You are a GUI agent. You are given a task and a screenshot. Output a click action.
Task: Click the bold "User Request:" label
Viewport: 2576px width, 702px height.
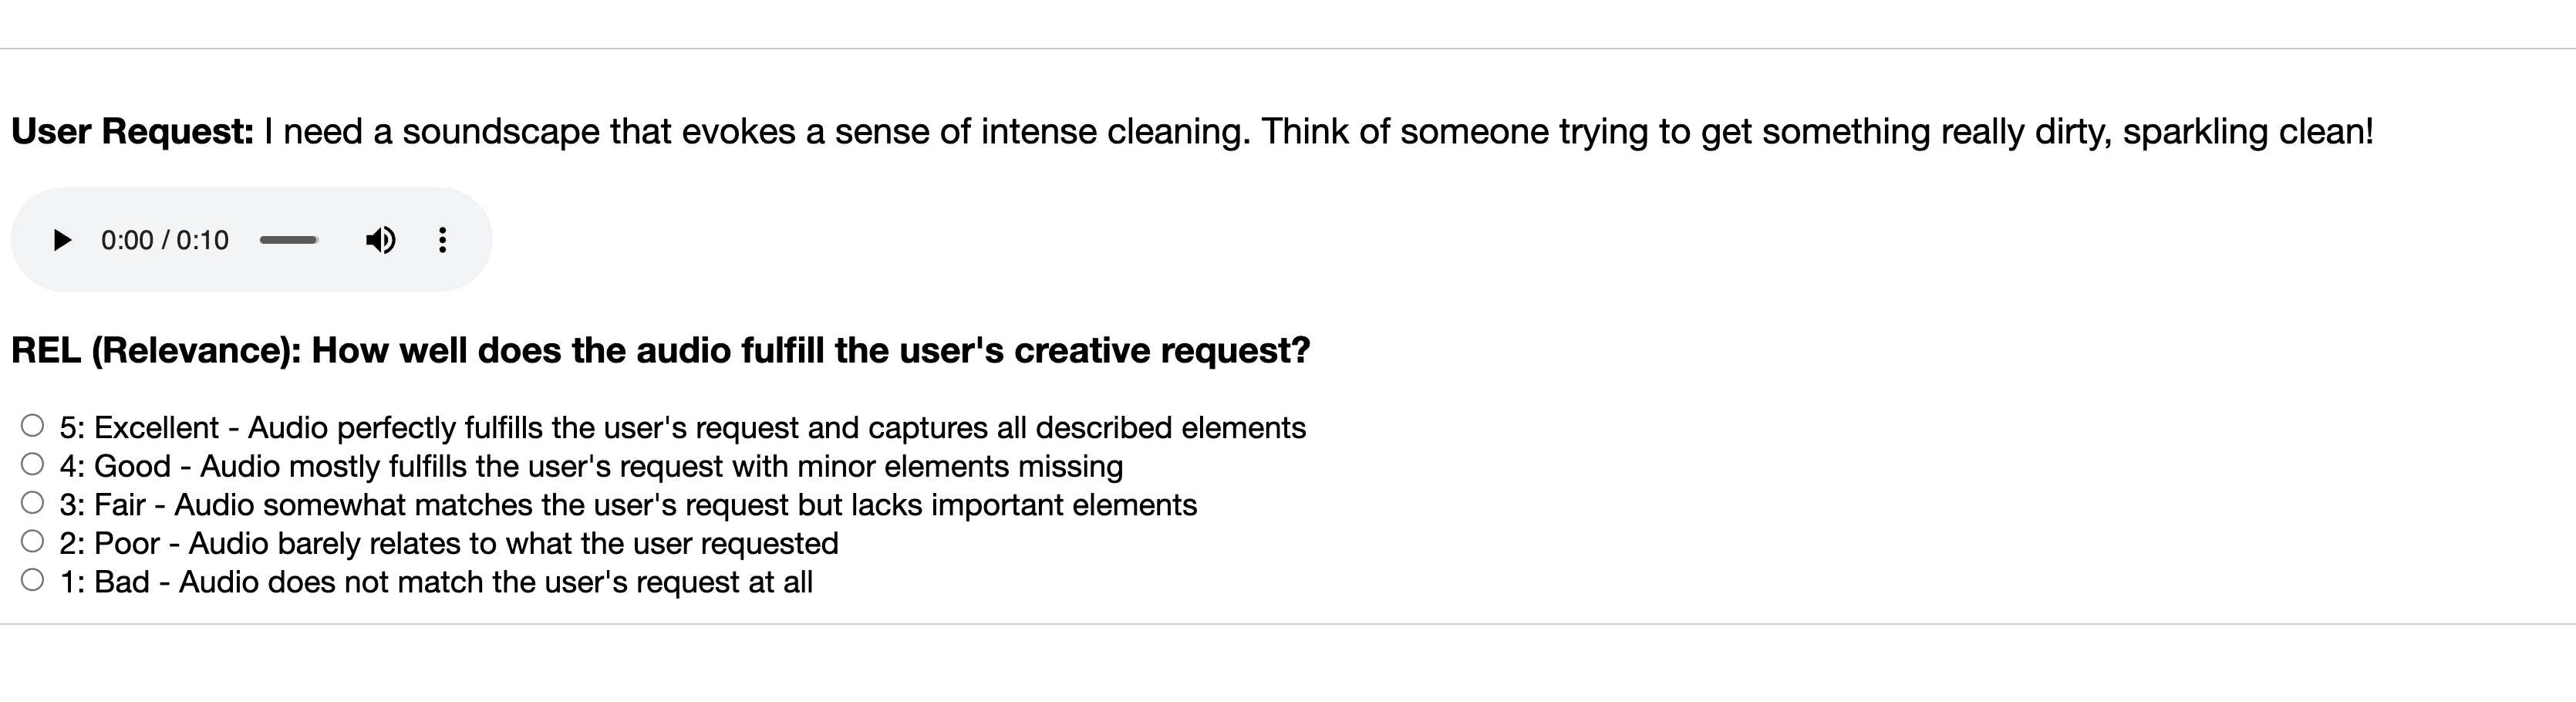132,132
